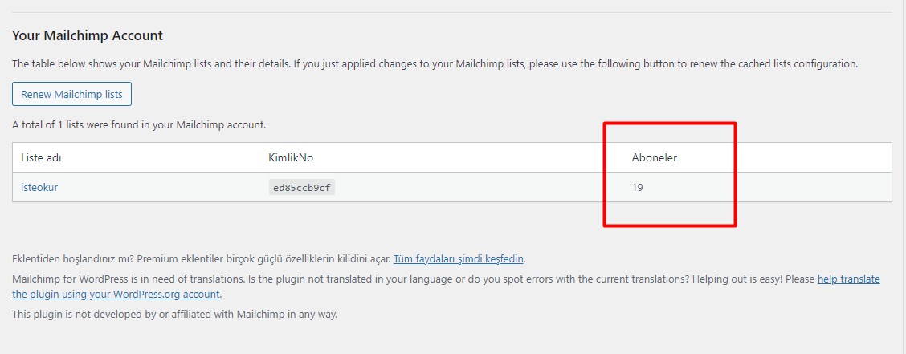Click the 'A total of 1 lists' message
Screen dimensions: 906x354
[x=139, y=124]
